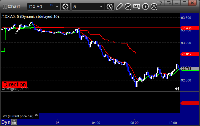The height and width of the screenshot is (126, 200).
Task: Close the Vol current price bar panel
Action: point(36,115)
